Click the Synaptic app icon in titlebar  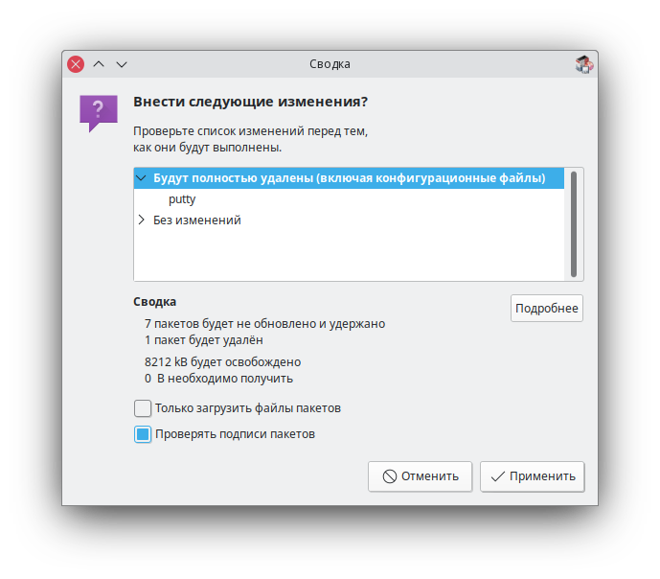(x=584, y=64)
